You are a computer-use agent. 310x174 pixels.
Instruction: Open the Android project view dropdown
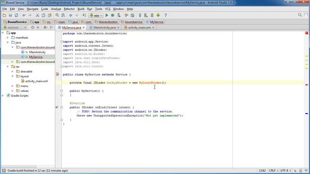click(x=15, y=28)
